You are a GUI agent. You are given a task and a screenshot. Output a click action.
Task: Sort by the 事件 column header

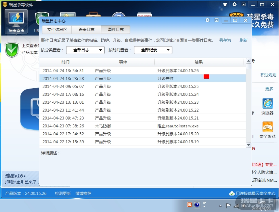click(x=123, y=62)
